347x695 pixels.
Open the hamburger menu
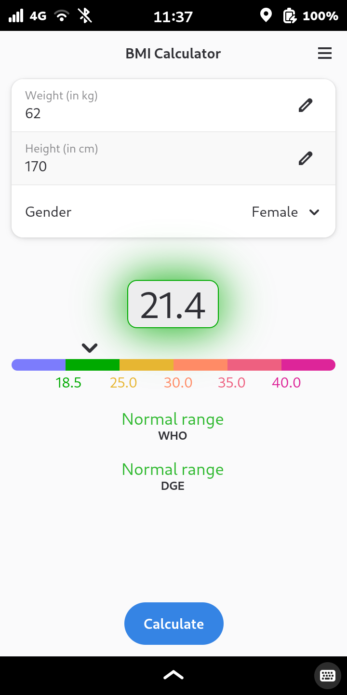point(325,54)
